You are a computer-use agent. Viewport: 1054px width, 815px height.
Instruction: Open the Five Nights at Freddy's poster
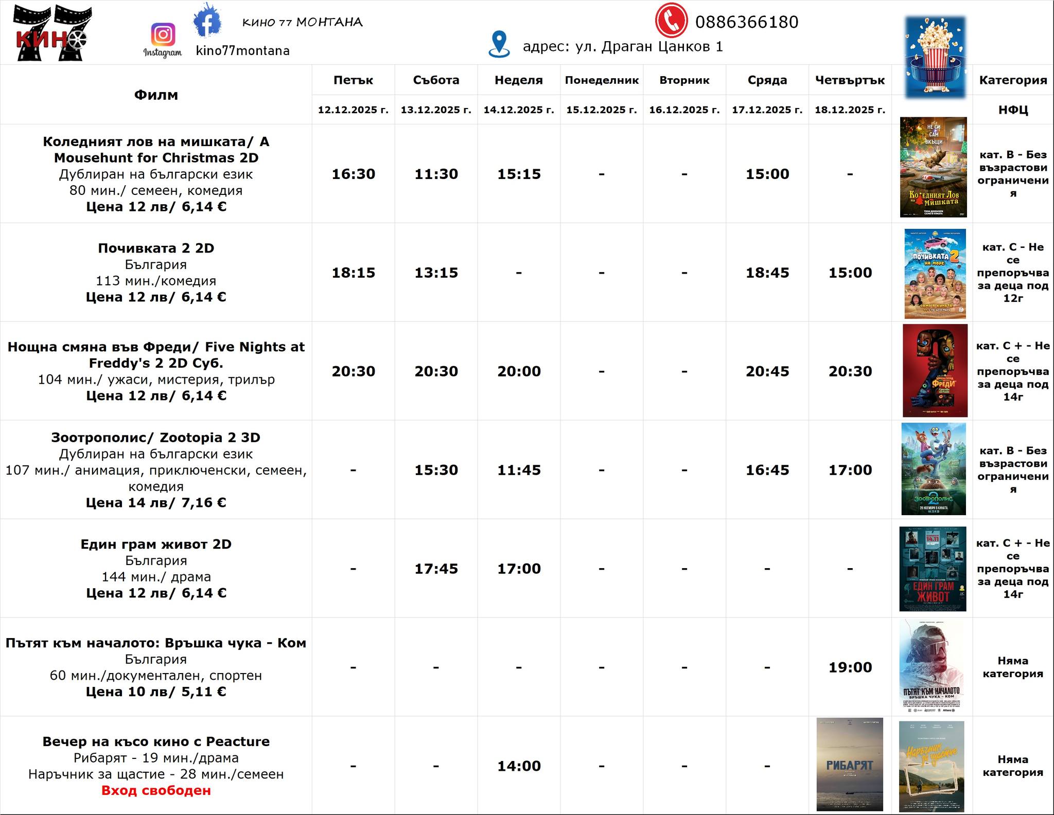pyautogui.click(x=935, y=370)
